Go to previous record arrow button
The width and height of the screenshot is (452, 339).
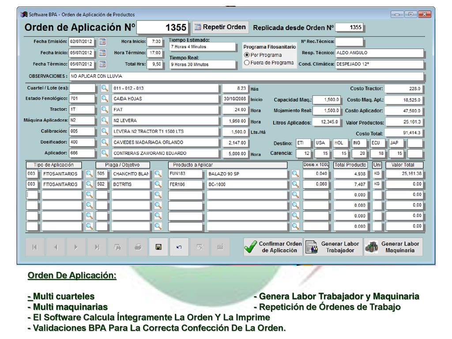click(x=56, y=247)
